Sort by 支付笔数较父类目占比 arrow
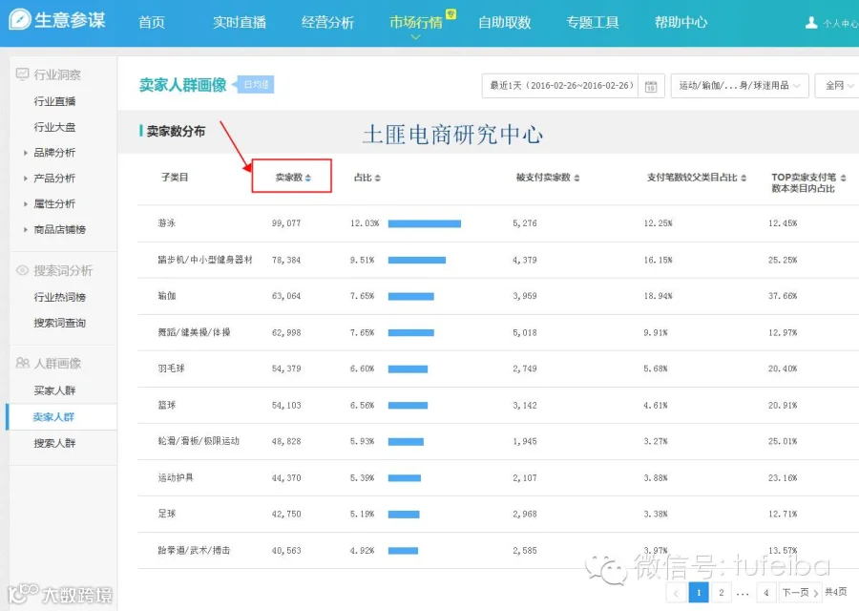The height and width of the screenshot is (611, 859). point(744,178)
